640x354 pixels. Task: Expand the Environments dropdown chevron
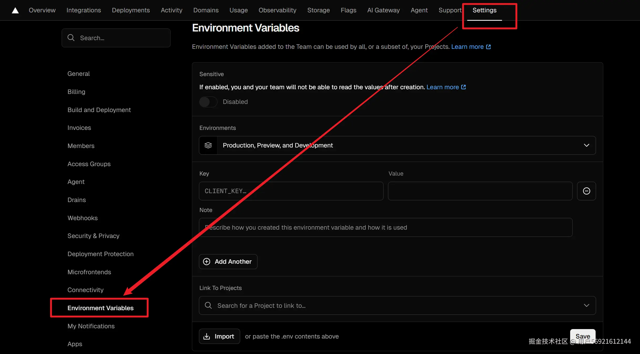(x=586, y=145)
